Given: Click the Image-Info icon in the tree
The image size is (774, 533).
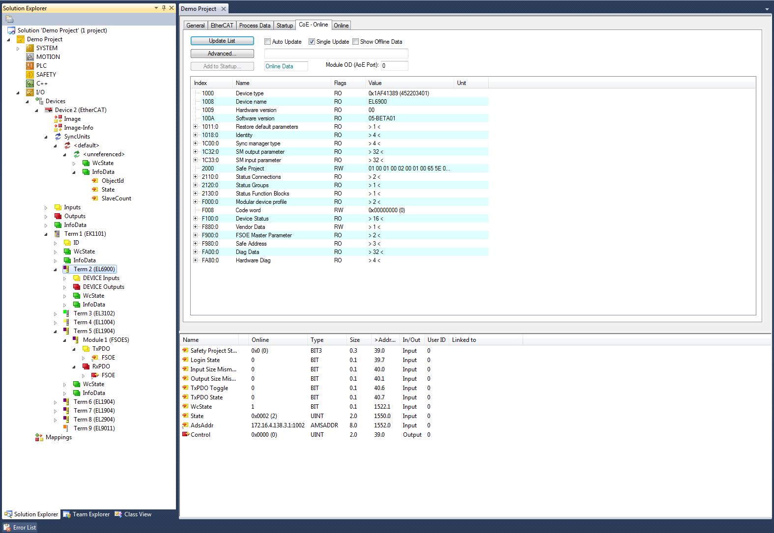Looking at the screenshot, I should click(58, 128).
